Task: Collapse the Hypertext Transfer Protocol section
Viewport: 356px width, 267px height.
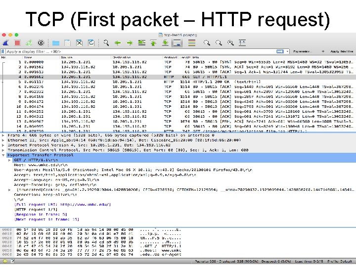Action: click(x=3, y=155)
